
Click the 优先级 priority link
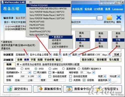pyautogui.click(x=88, y=9)
